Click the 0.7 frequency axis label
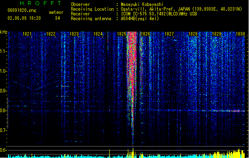 point(4,130)
